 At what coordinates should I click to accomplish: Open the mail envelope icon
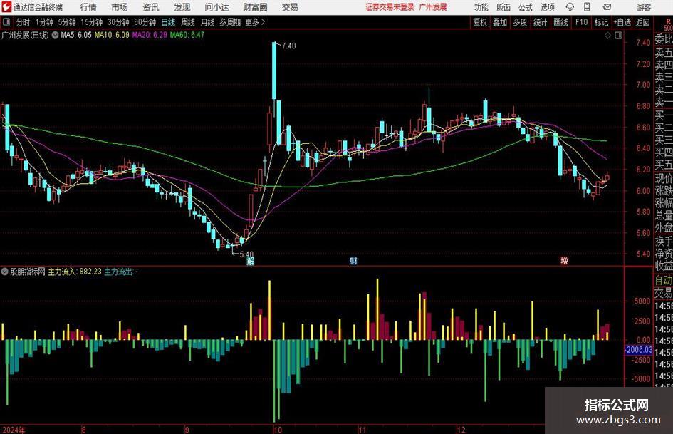coord(607,7)
